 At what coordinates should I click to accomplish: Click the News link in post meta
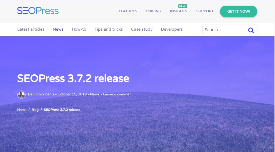click(95, 94)
